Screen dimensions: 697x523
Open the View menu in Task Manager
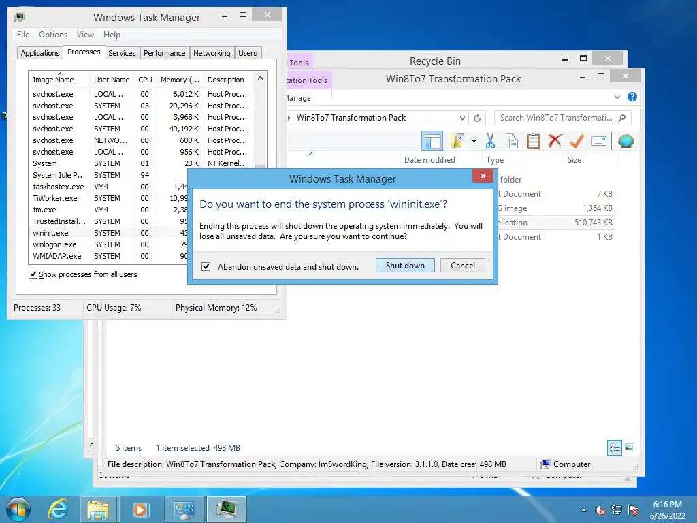85,35
